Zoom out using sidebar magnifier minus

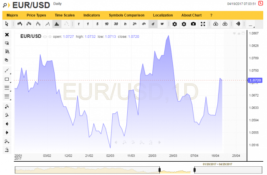click(x=7, y=115)
